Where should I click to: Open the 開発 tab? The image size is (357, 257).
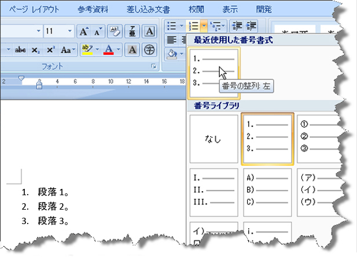point(264,10)
